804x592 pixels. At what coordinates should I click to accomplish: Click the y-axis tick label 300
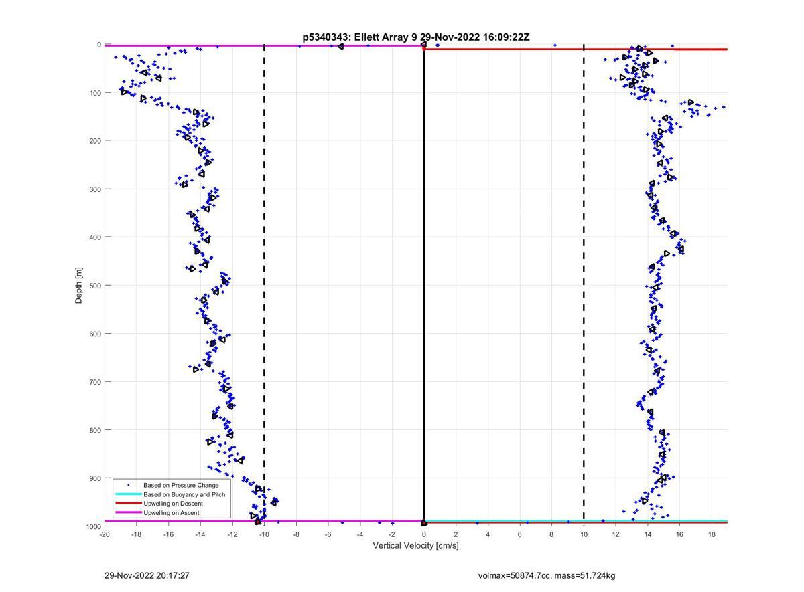pyautogui.click(x=95, y=189)
